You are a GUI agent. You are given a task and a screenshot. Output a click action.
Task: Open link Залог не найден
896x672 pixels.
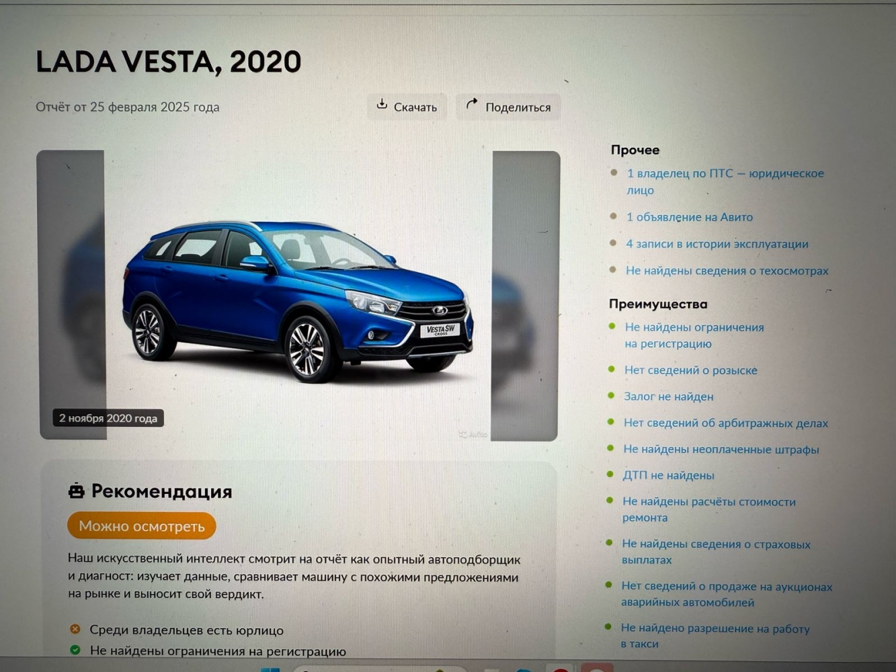(668, 396)
